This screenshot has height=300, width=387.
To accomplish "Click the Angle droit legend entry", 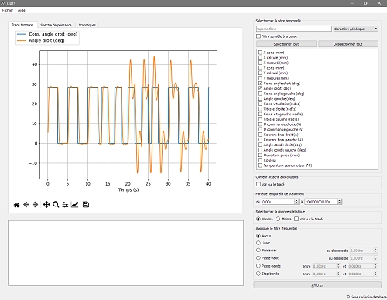I will pos(41,40).
